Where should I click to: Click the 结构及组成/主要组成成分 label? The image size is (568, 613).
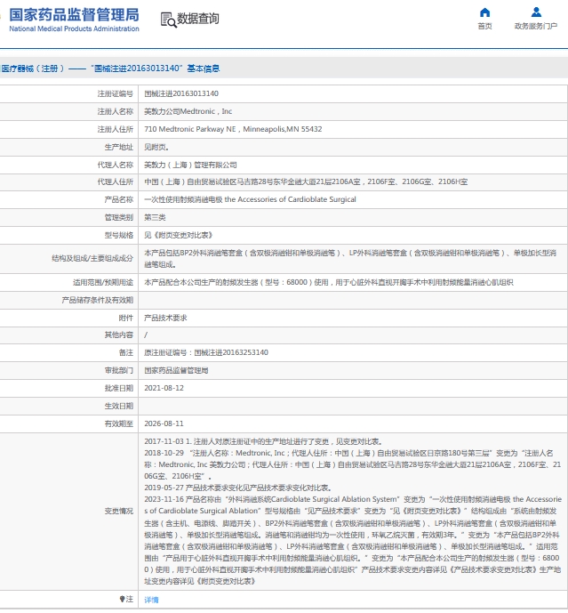(x=92, y=259)
